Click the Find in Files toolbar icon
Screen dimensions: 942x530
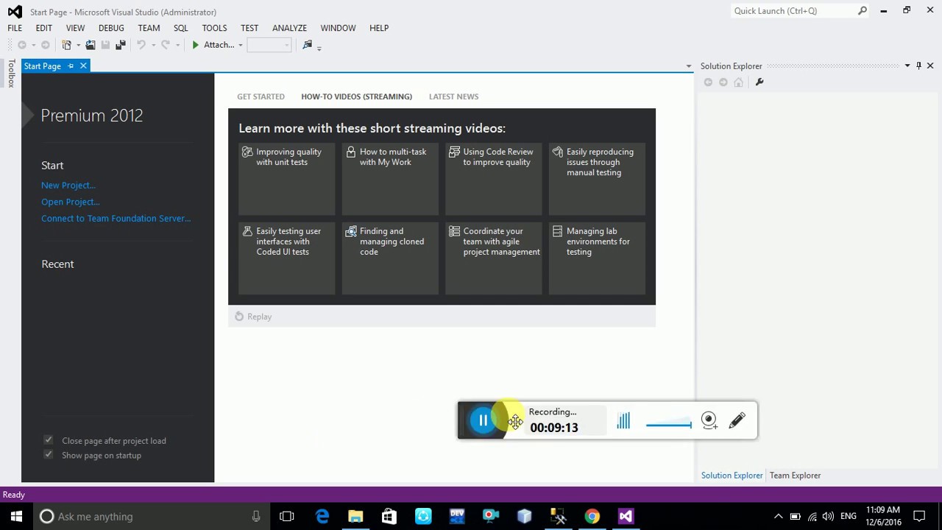click(308, 45)
